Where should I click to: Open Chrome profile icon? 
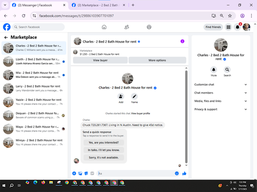(x=242, y=16)
